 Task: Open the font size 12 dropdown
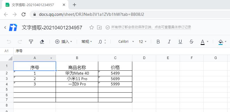(x=143, y=42)
